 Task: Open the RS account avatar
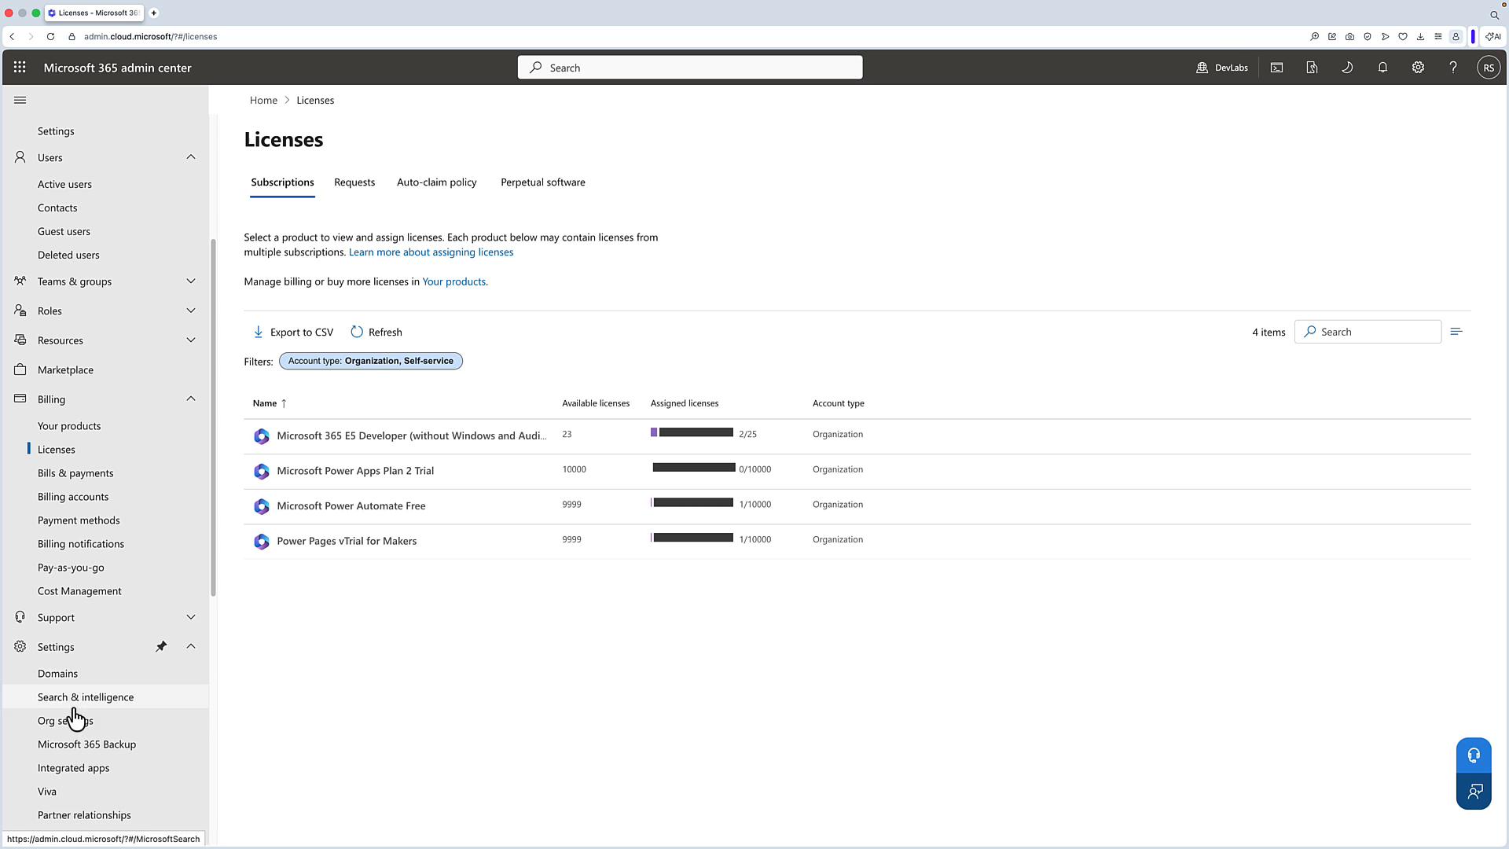click(x=1488, y=68)
